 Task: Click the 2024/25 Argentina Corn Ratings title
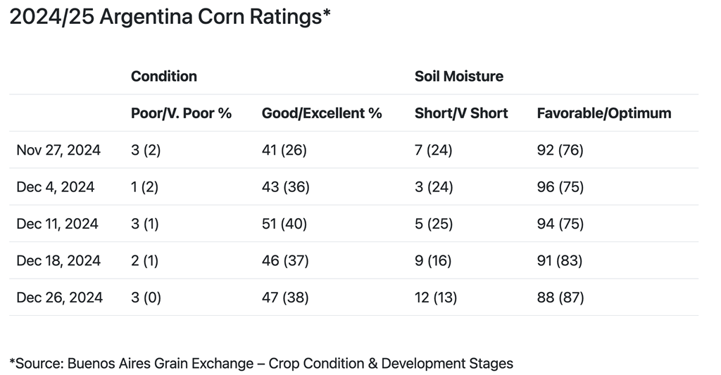pyautogui.click(x=170, y=18)
